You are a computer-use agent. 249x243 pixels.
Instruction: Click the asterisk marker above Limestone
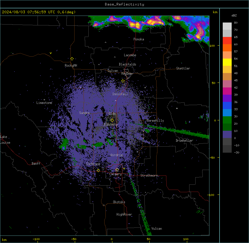44,100
